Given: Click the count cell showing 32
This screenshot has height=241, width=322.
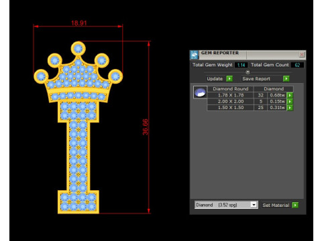Looking at the screenshot, I should click(x=260, y=95).
